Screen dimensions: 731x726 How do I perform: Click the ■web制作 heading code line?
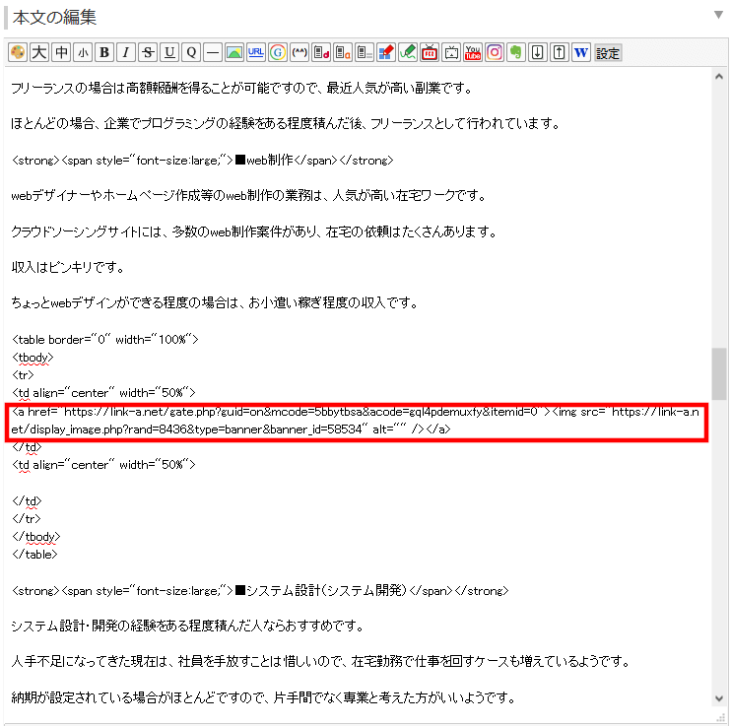202,160
